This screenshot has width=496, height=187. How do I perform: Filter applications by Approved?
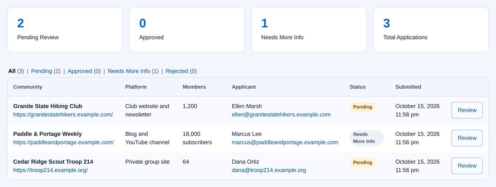80,71
